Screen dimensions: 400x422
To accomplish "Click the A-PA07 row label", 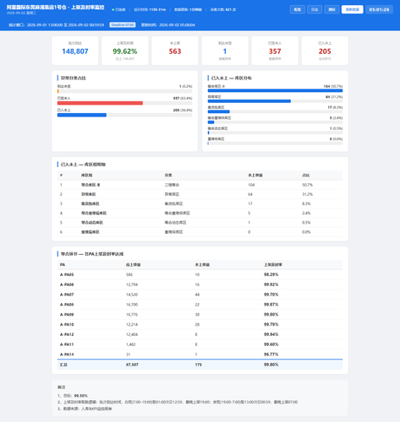I will click(x=67, y=295).
